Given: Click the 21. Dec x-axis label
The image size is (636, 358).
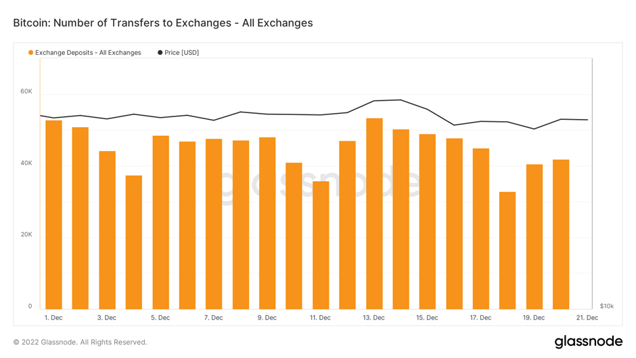Looking at the screenshot, I should tap(587, 317).
